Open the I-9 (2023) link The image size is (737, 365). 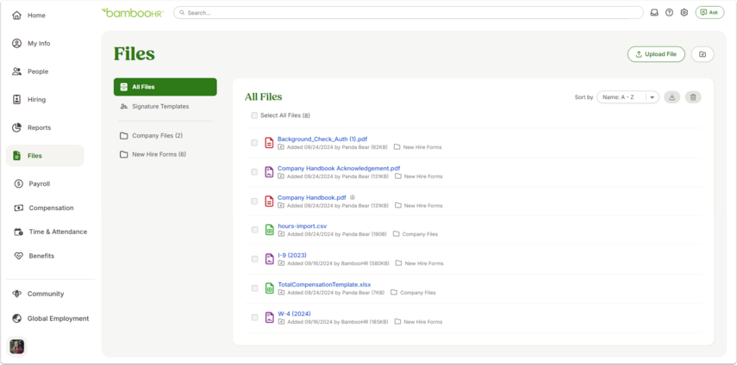click(292, 255)
